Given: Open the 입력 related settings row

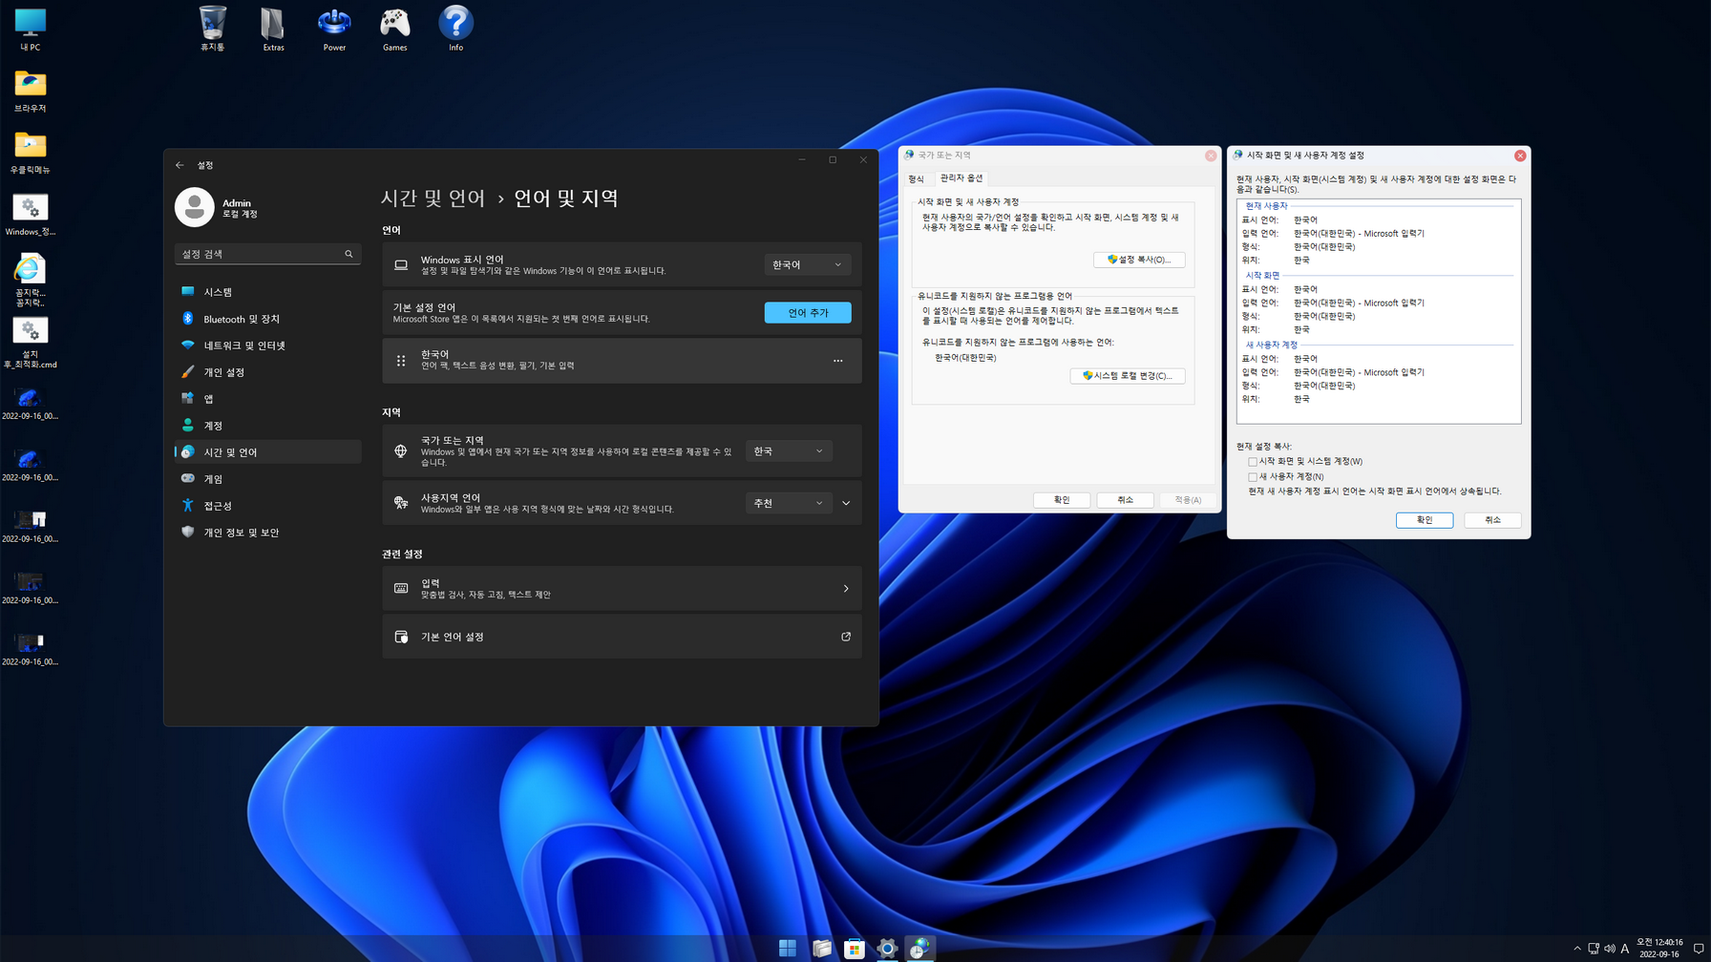Looking at the screenshot, I should point(622,589).
